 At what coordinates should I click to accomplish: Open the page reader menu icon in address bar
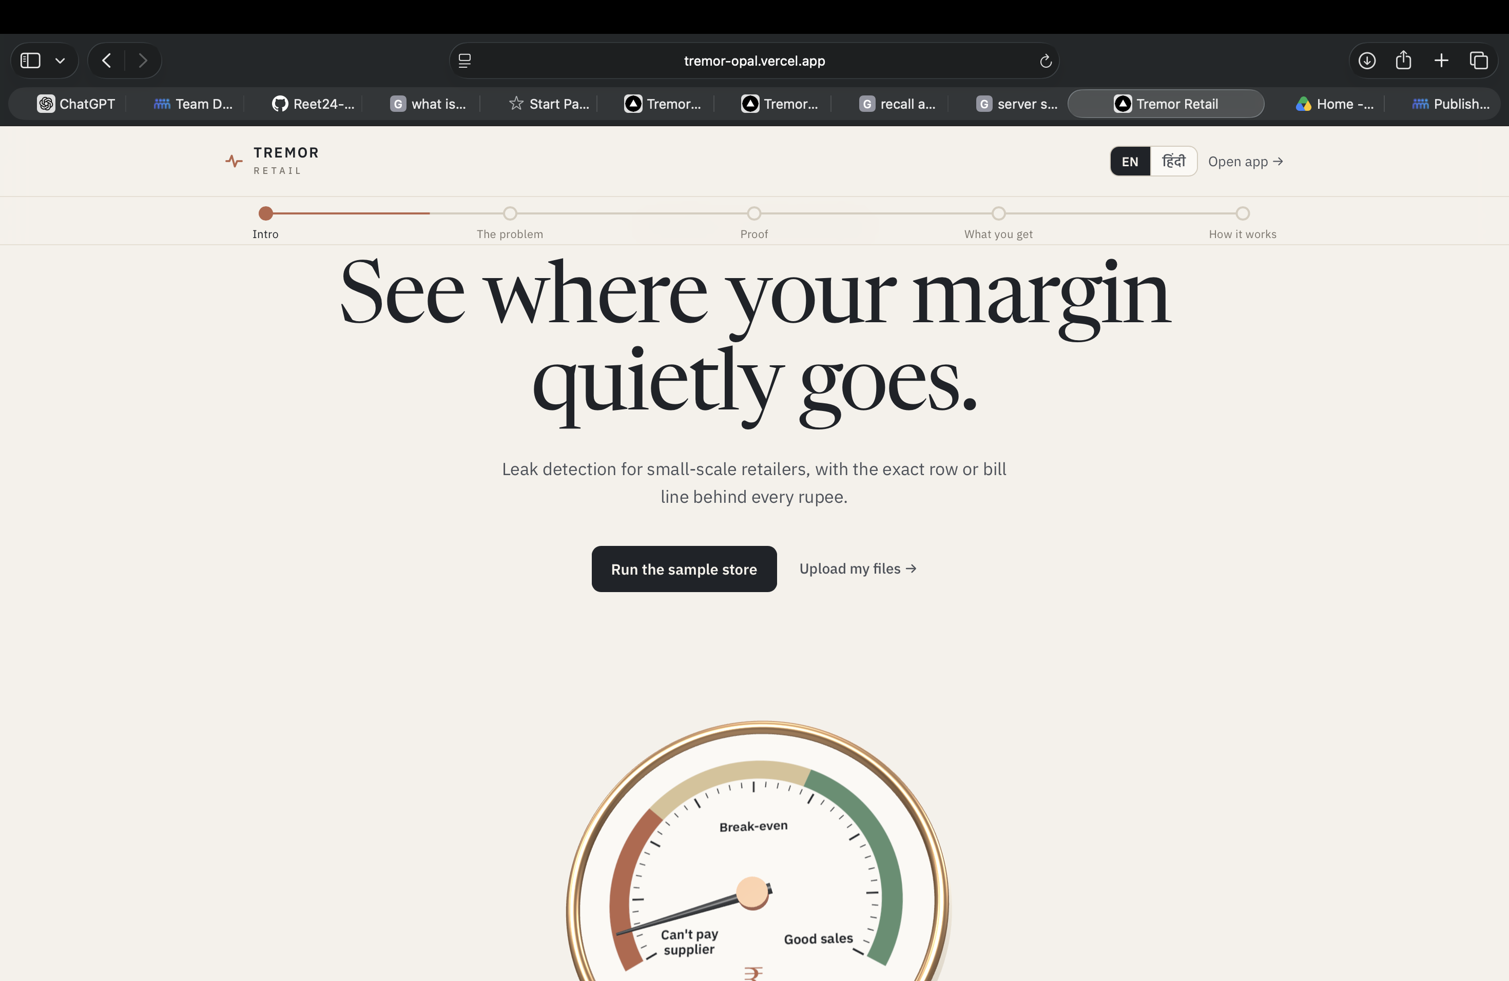(x=465, y=61)
